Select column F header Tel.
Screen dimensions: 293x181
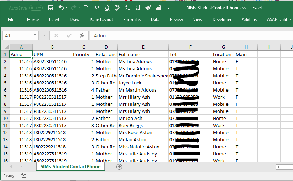click(x=190, y=47)
